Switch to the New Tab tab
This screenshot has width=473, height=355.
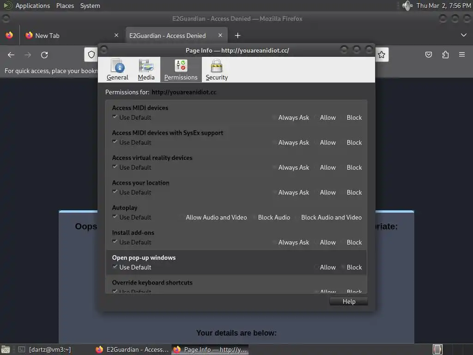tap(73, 36)
